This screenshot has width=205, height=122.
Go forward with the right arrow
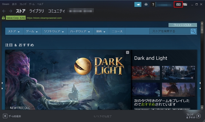11,11
